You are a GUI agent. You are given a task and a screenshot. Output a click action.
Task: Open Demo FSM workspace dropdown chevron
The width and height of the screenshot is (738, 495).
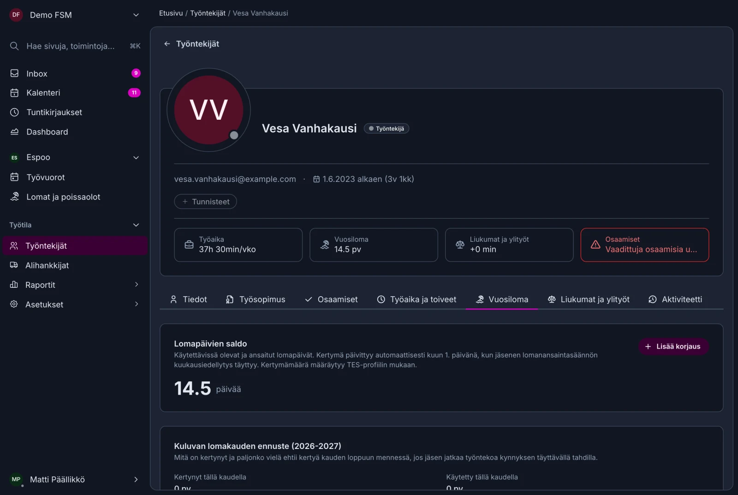click(136, 15)
